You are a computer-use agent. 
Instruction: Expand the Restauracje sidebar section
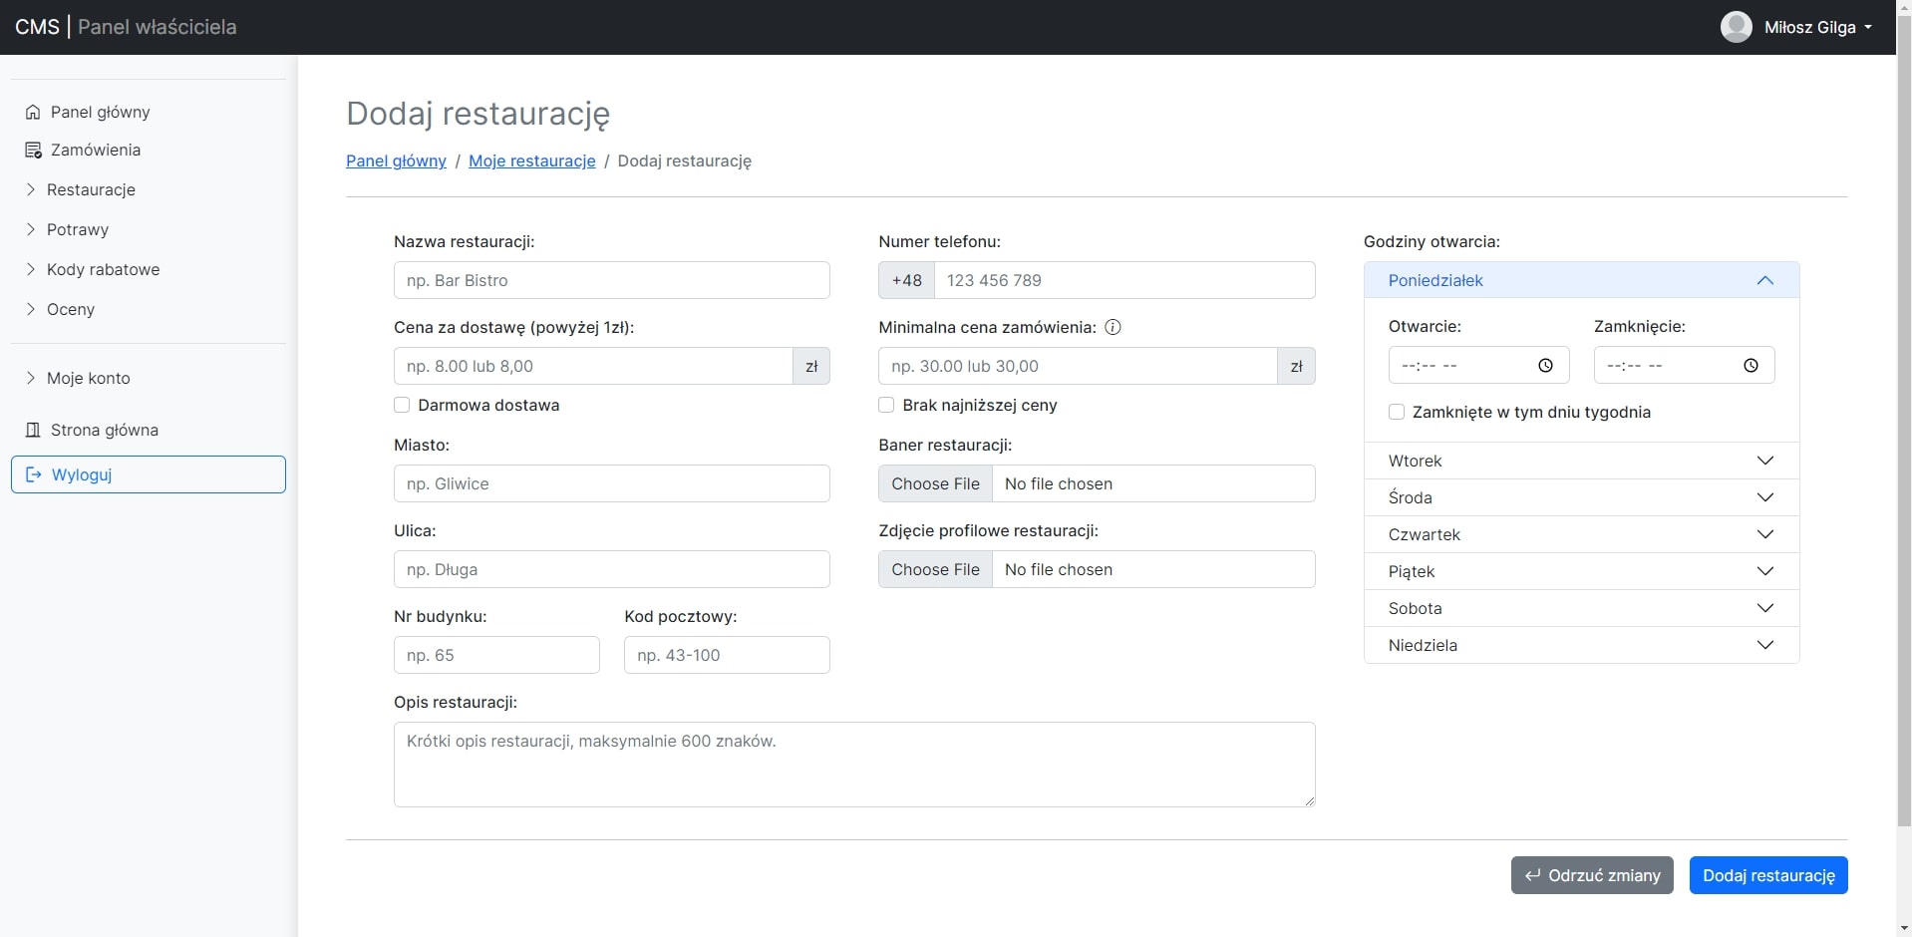click(x=81, y=189)
